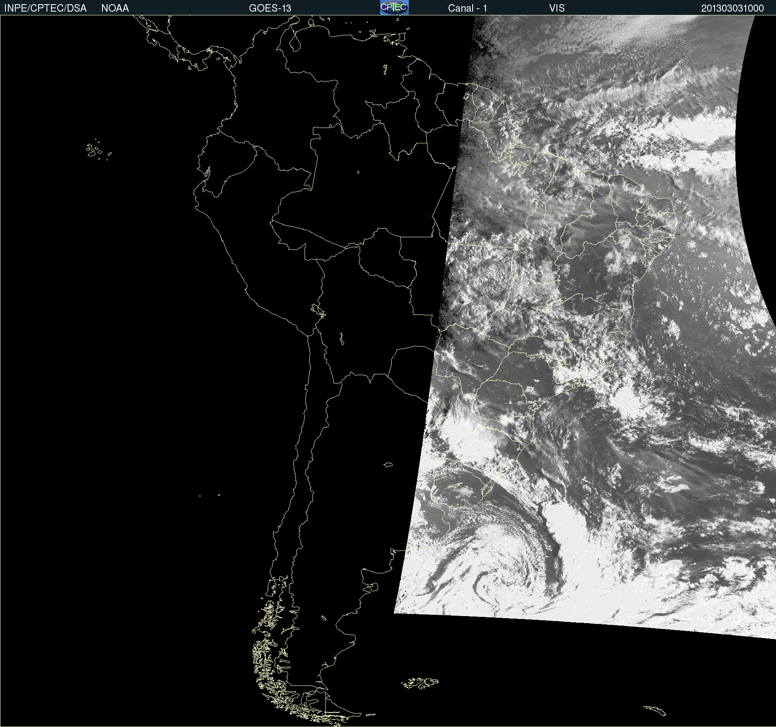Click the Galapagos Islands outline
This screenshot has width=776, height=727.
[x=98, y=150]
